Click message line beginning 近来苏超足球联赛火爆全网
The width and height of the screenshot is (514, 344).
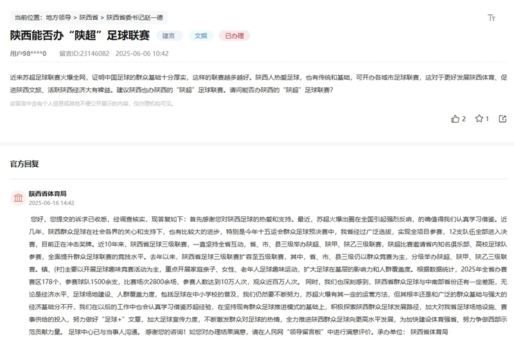pos(258,78)
